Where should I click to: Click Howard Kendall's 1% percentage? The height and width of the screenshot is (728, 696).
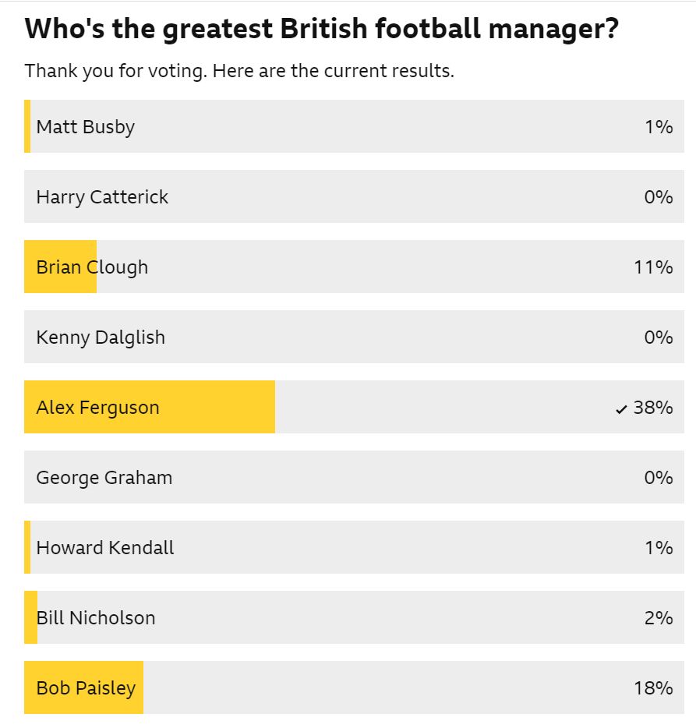click(x=659, y=547)
